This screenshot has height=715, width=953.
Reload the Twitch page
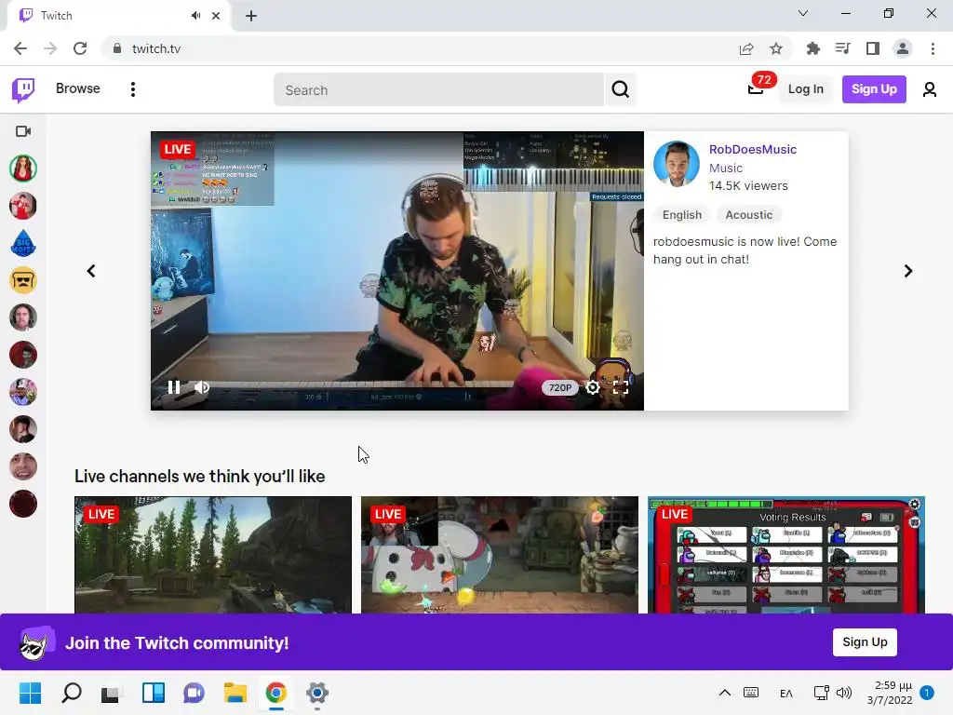tap(80, 48)
